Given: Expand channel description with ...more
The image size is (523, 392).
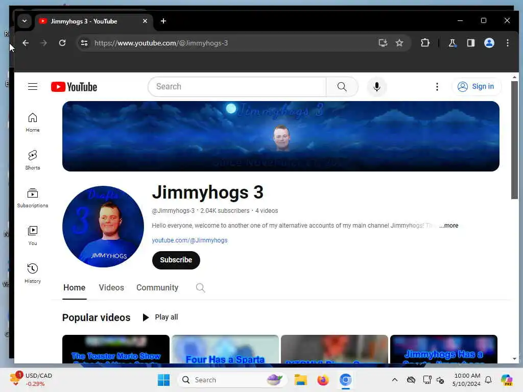Looking at the screenshot, I should tap(448, 226).
